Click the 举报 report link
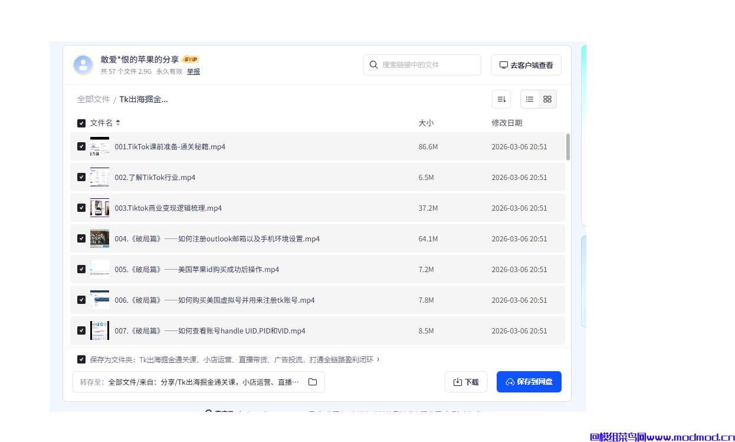The image size is (735, 442). point(193,71)
